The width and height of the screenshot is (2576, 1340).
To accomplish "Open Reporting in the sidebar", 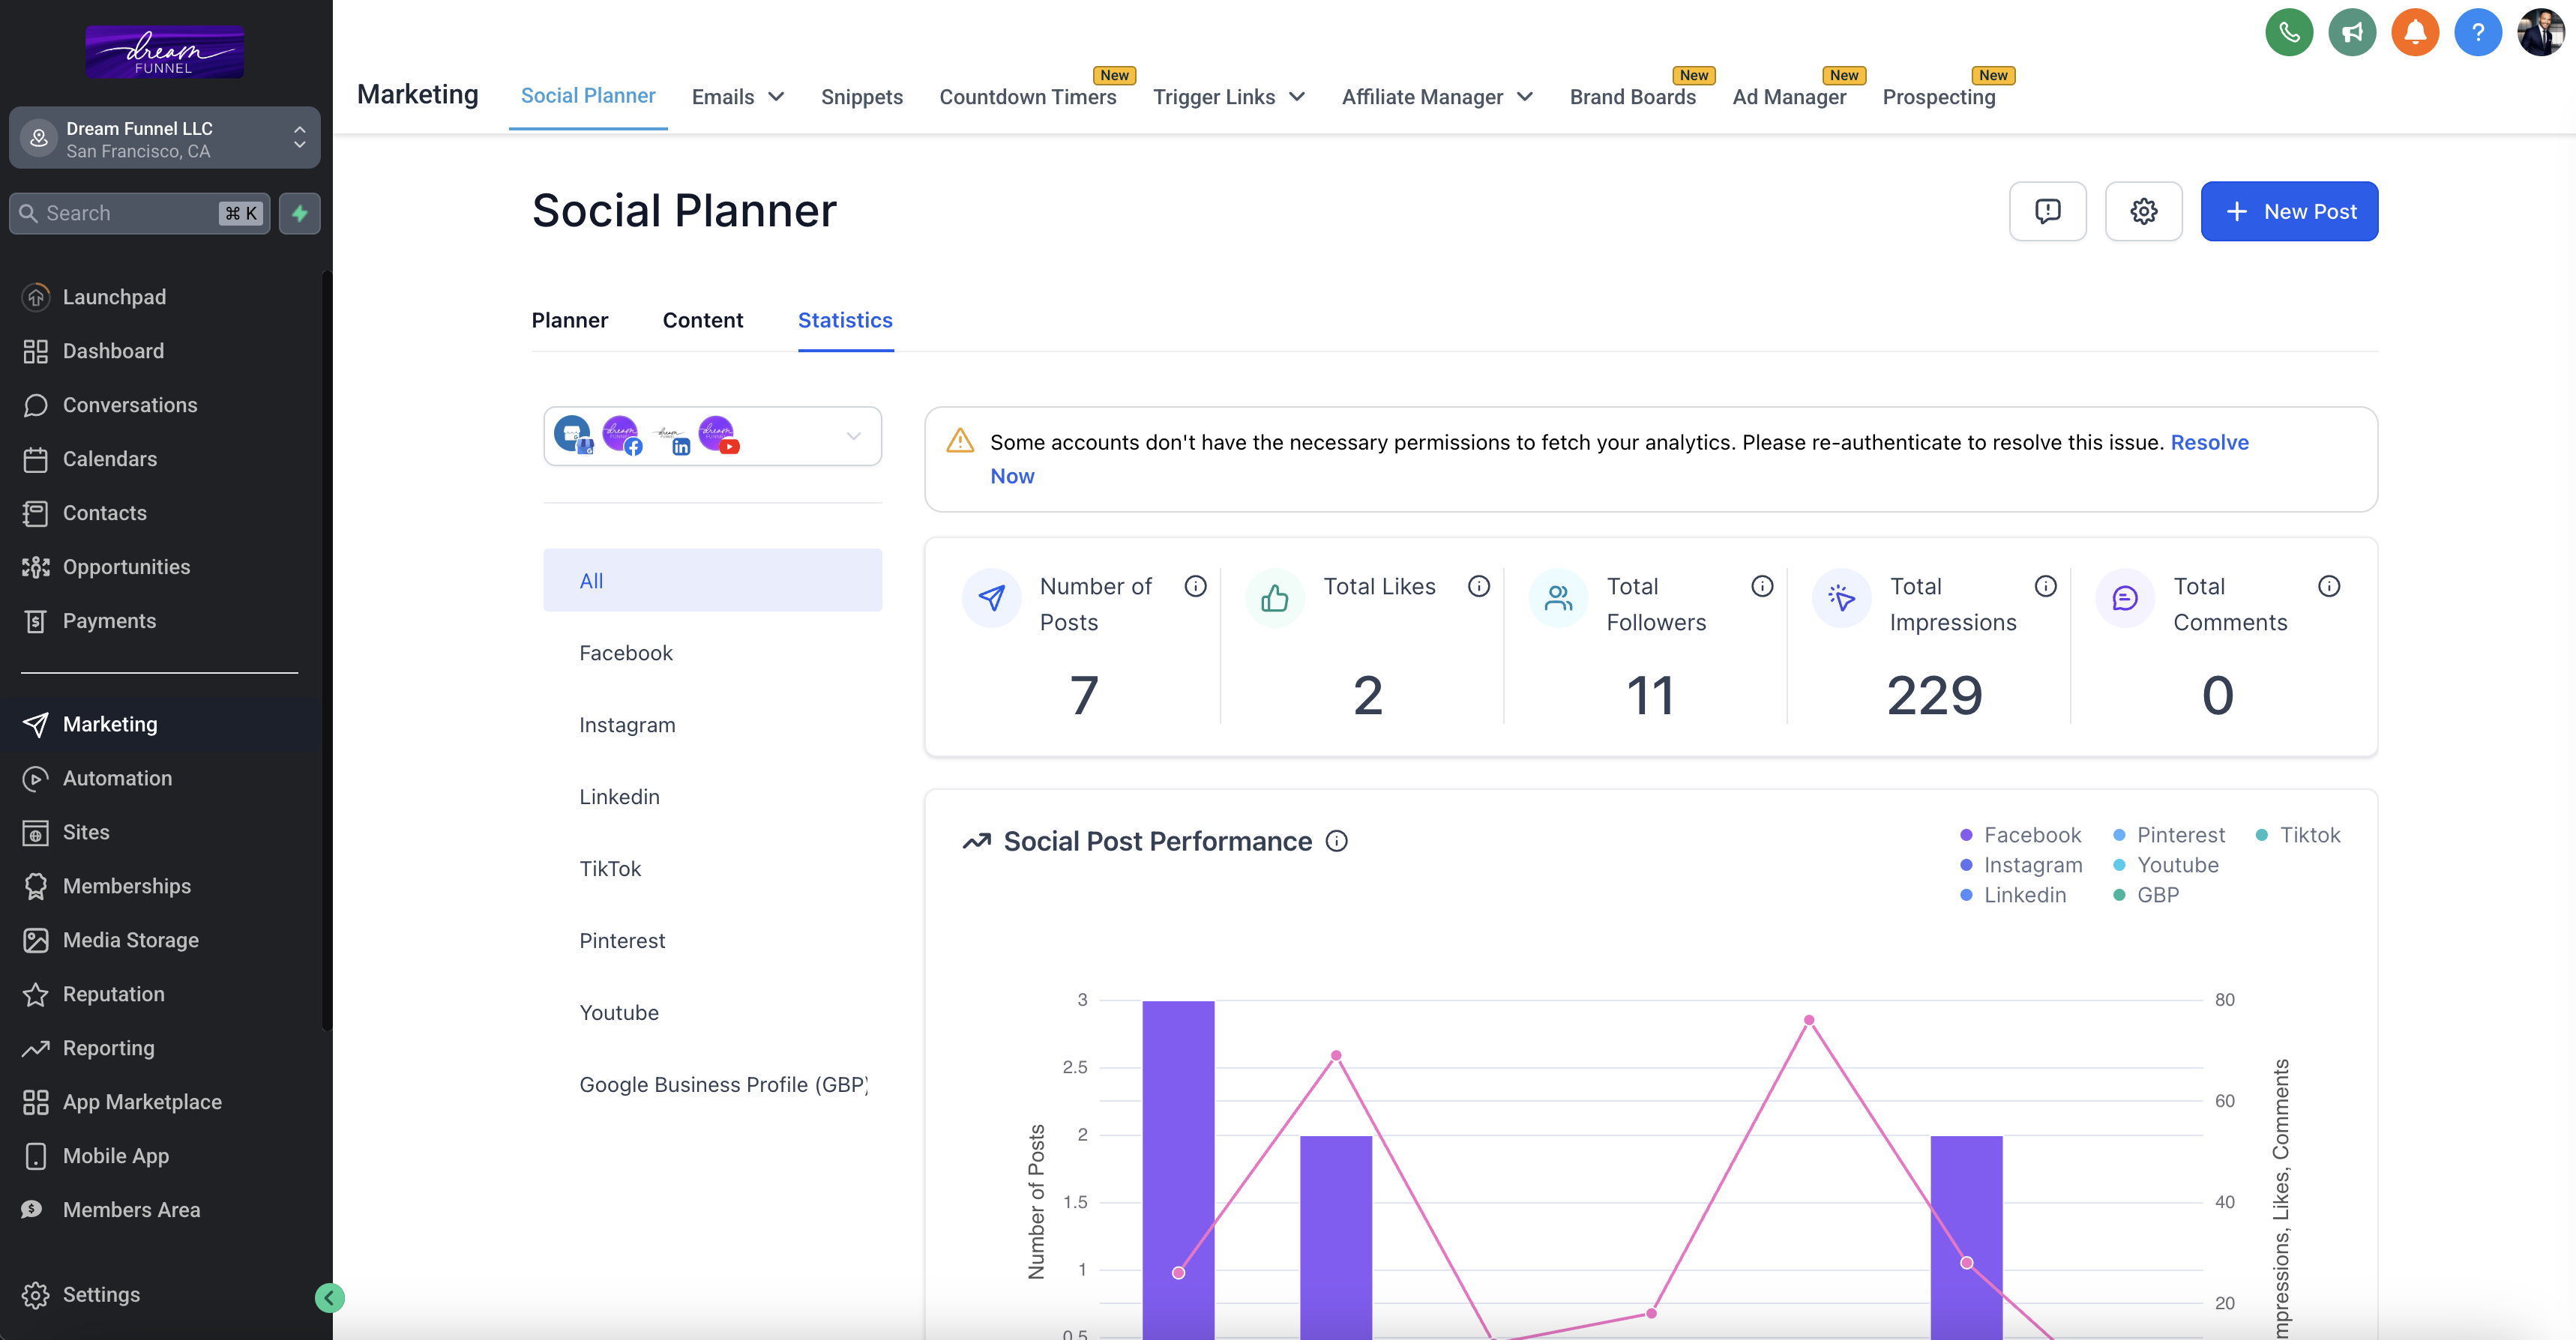I will coord(109,1048).
